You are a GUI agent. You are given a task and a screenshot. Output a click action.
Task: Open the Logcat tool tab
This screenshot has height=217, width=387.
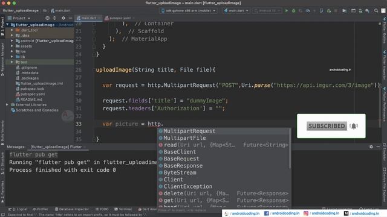(18, 209)
